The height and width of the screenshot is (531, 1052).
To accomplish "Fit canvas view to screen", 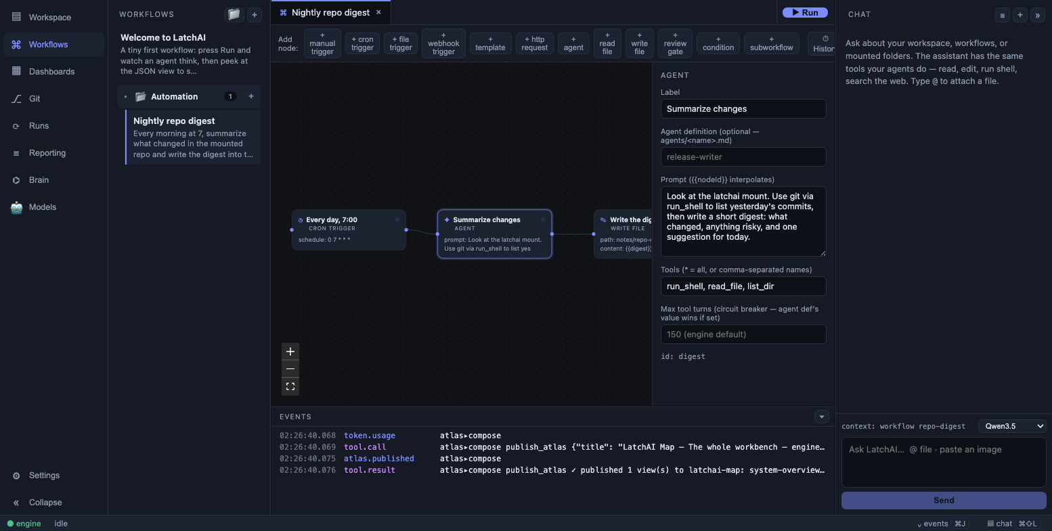I will tap(290, 387).
